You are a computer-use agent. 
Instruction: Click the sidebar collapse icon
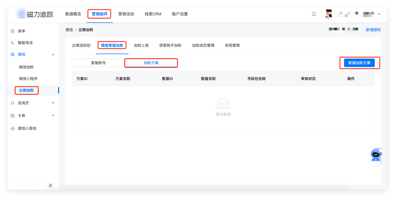click(50, 185)
